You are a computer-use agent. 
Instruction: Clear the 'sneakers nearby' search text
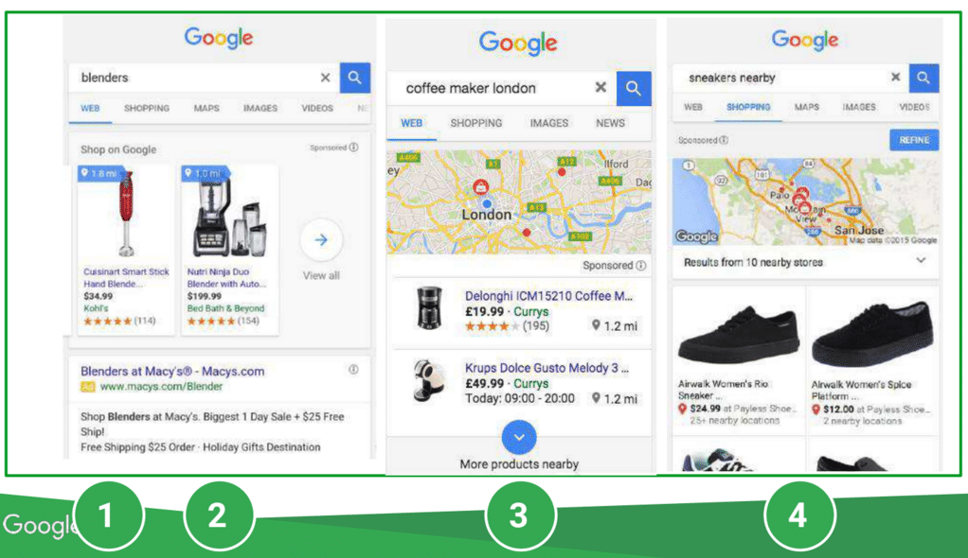(x=895, y=77)
